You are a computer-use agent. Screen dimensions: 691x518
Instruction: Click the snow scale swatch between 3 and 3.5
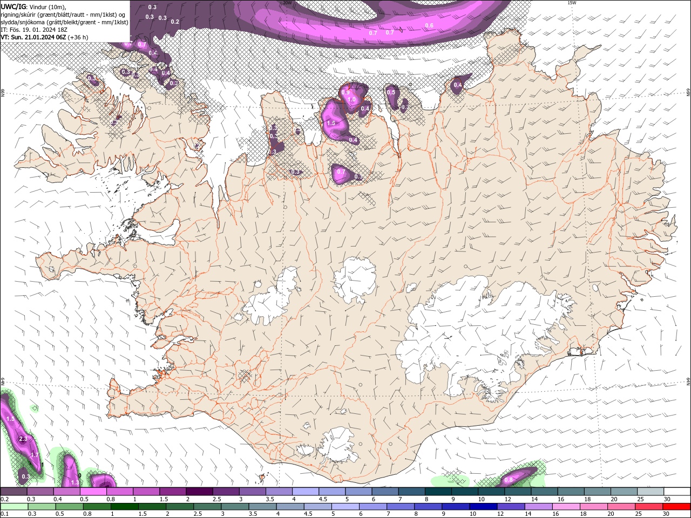[253, 492]
